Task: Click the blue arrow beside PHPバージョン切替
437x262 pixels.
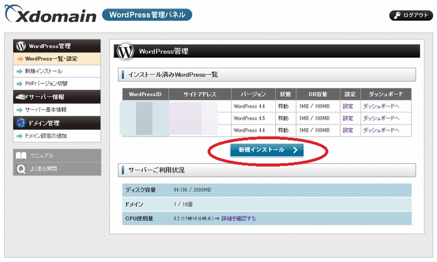Action: (x=19, y=84)
